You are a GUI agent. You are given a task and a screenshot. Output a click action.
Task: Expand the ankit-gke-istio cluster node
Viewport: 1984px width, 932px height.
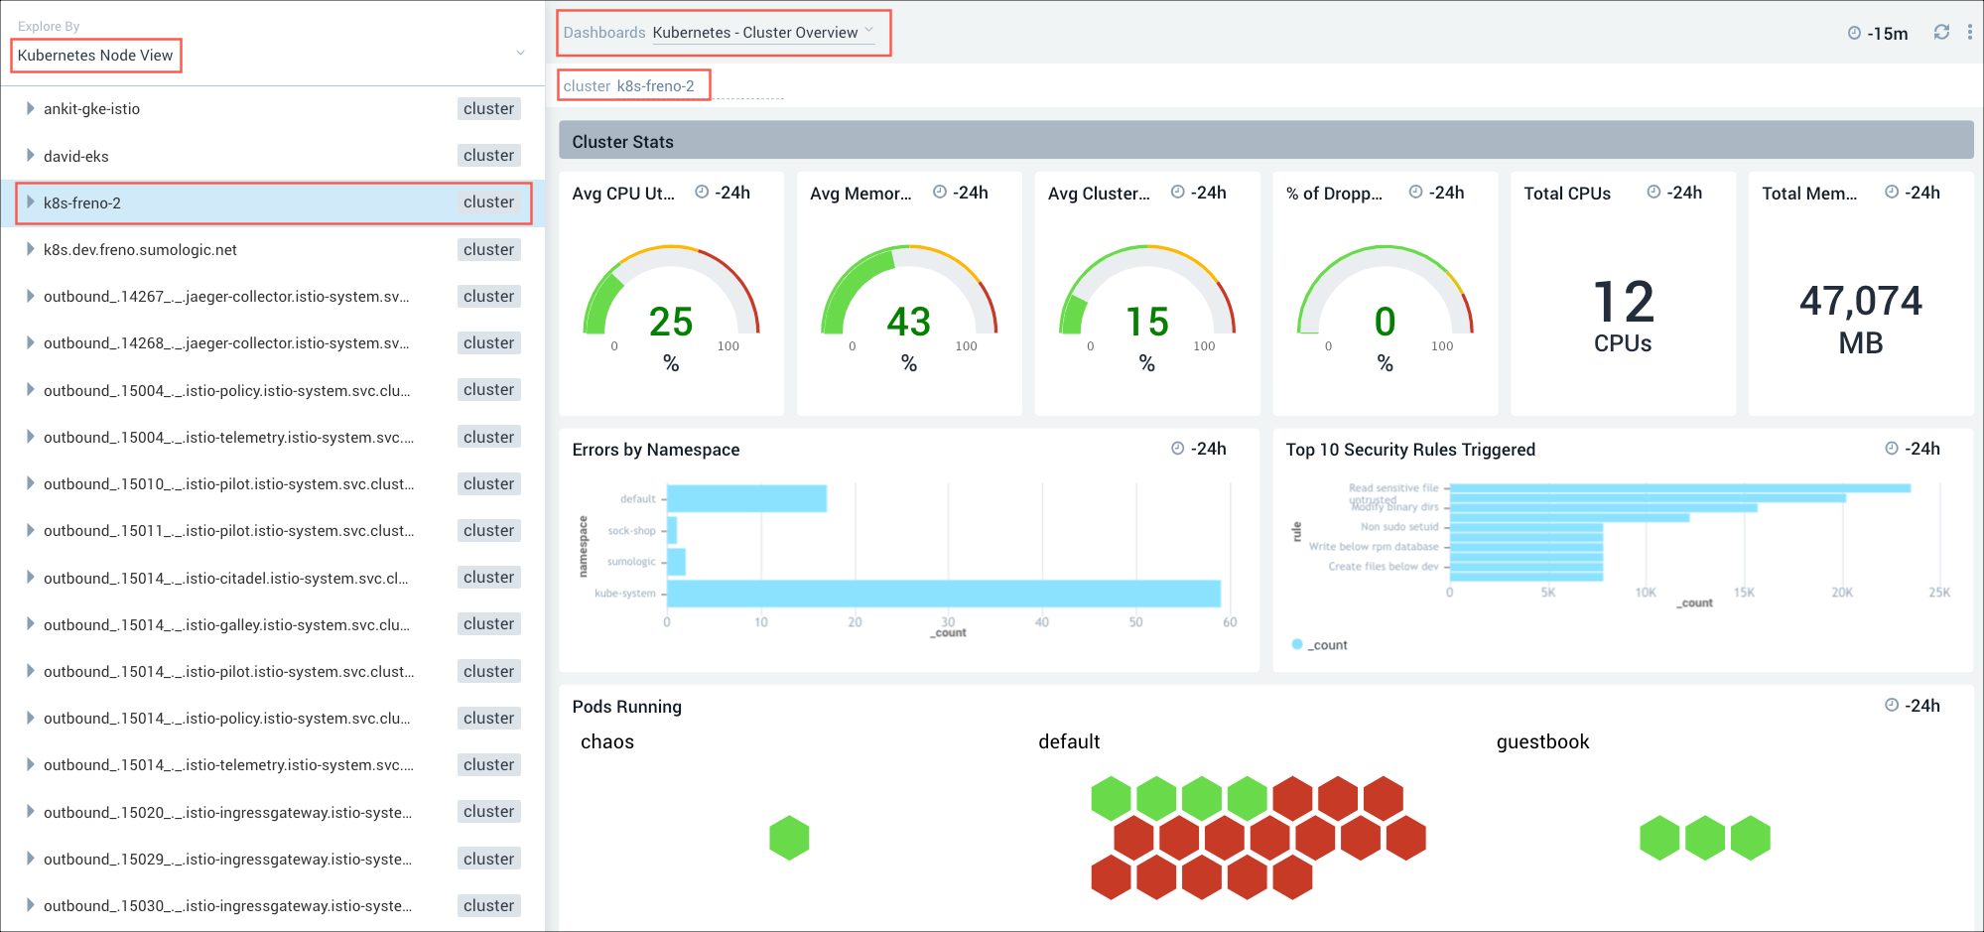[x=30, y=108]
